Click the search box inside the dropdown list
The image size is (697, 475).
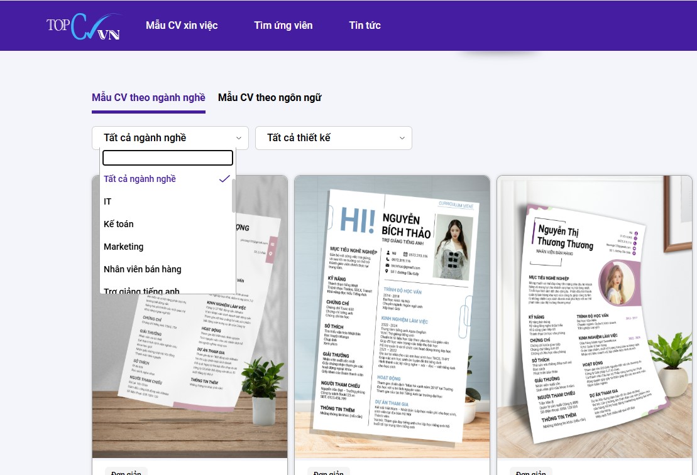(168, 158)
